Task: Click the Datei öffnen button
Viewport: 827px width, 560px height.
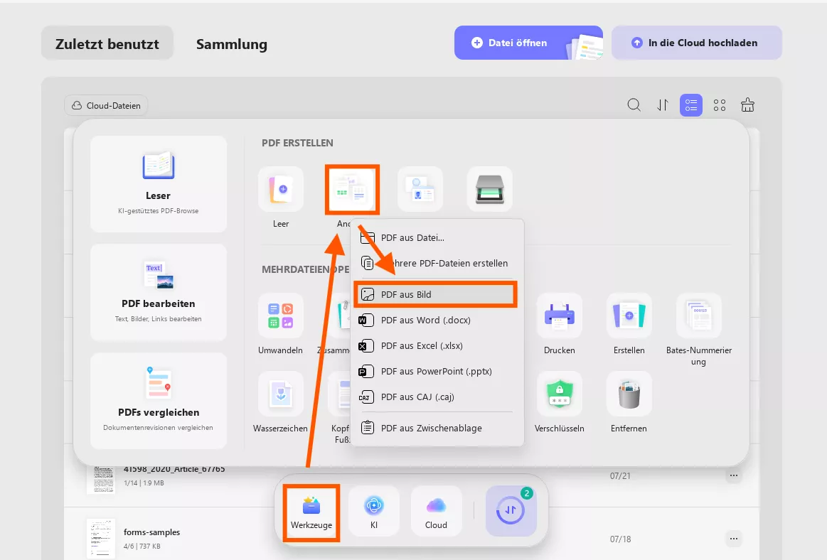Action: tap(528, 43)
